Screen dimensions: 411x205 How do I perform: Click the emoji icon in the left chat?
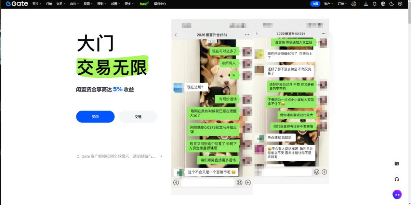tap(240, 182)
